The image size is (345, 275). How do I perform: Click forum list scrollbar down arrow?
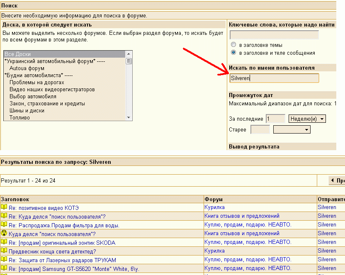tap(129, 117)
